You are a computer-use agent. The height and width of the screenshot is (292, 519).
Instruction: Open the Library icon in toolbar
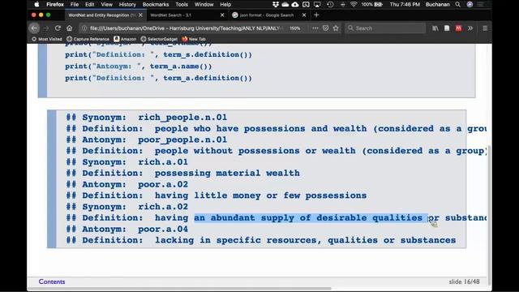coord(435,28)
